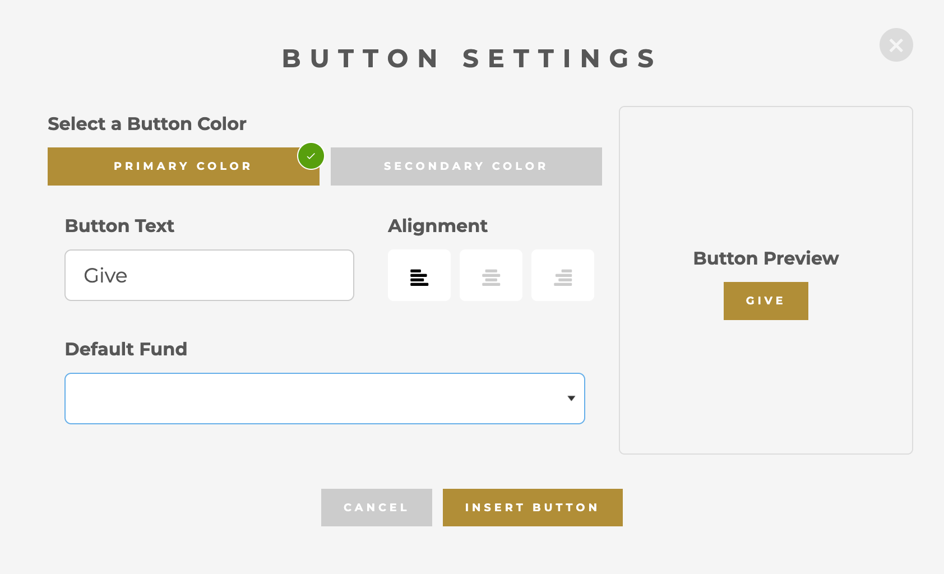Click the Select a Button Color label
This screenshot has width=944, height=574.
[147, 124]
